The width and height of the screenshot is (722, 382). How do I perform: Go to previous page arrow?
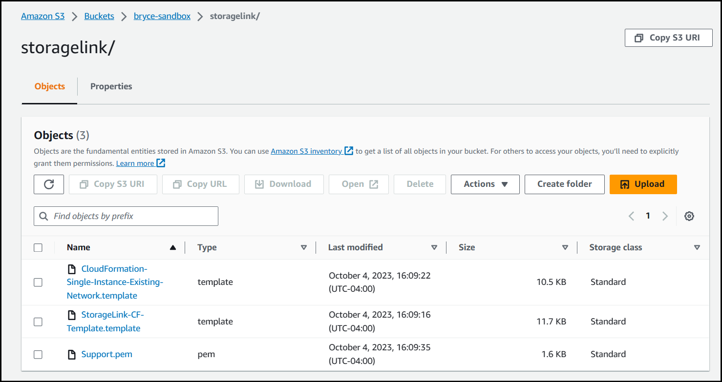[632, 216]
